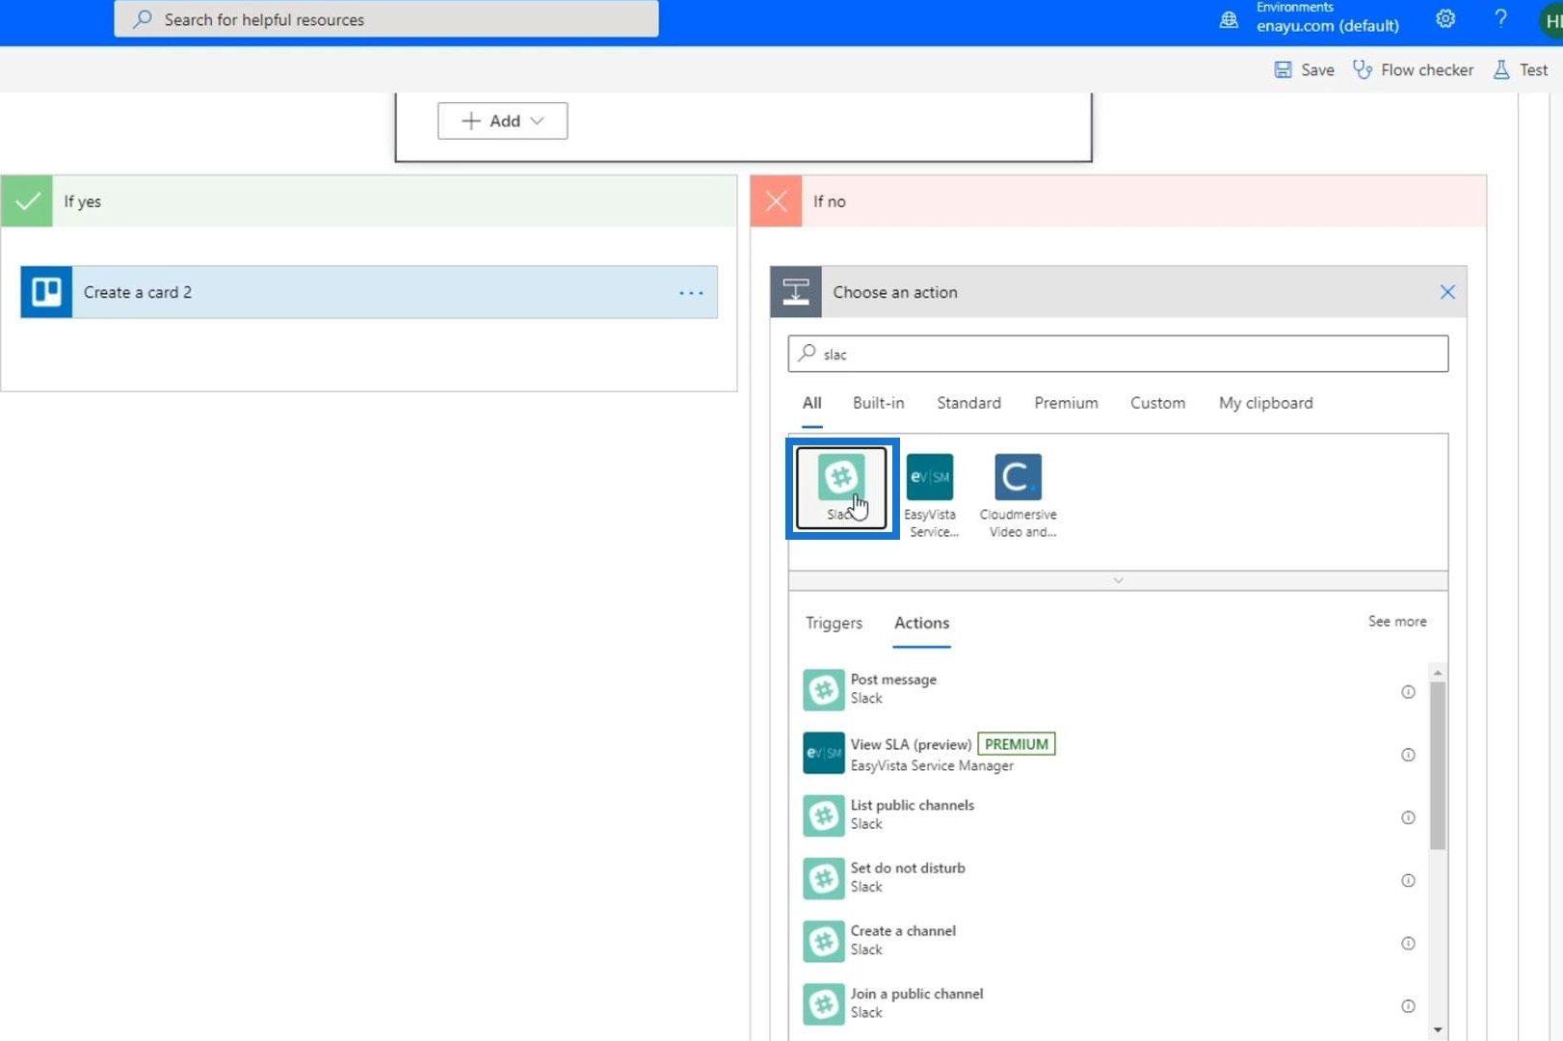This screenshot has height=1041, width=1563.
Task: Click the Join a public channel action
Action: pos(1109,1003)
